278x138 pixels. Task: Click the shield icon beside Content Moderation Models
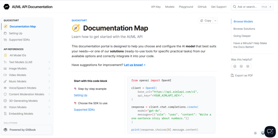pos(5,94)
